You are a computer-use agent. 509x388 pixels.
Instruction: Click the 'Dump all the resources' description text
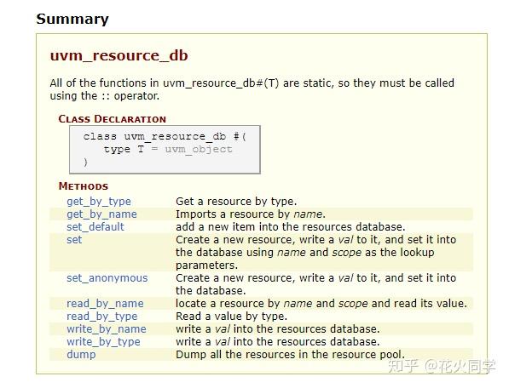click(x=290, y=354)
